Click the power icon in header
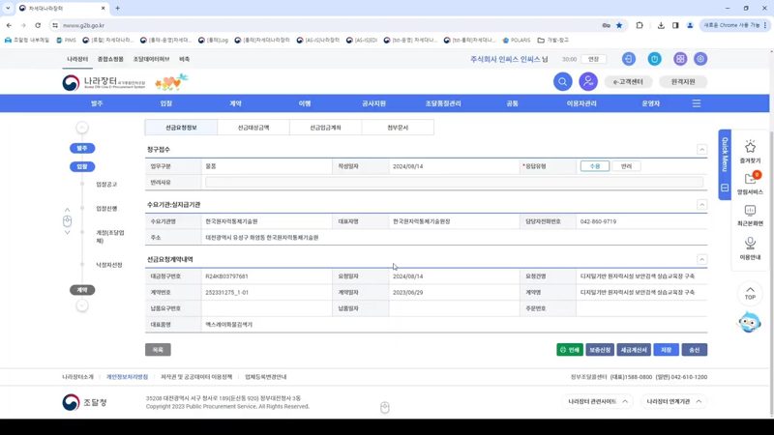 click(x=655, y=59)
